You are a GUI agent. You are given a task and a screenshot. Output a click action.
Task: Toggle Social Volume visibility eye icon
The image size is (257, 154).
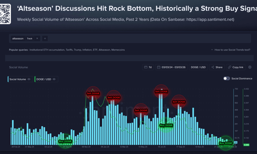pyautogui.click(x=29, y=79)
